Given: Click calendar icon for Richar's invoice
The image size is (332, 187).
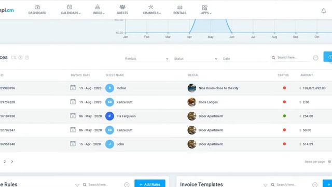Looking at the screenshot, I should [73, 88].
